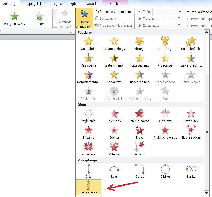Viewport: 212px width, 197px height.
Task: Switch to the Diaprojekcija tab
Action: [34, 4]
